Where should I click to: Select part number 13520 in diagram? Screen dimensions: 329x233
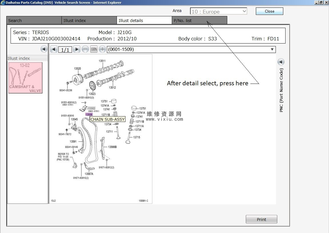(x=77, y=68)
